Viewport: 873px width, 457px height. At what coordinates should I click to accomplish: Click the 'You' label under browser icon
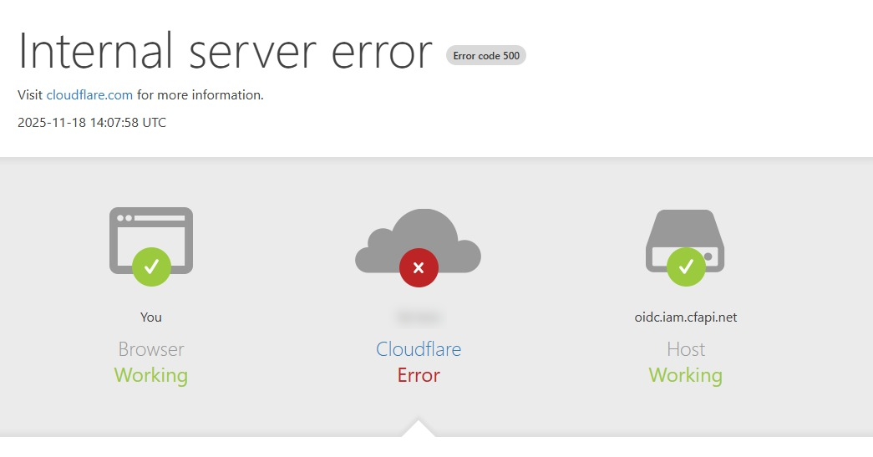(151, 317)
